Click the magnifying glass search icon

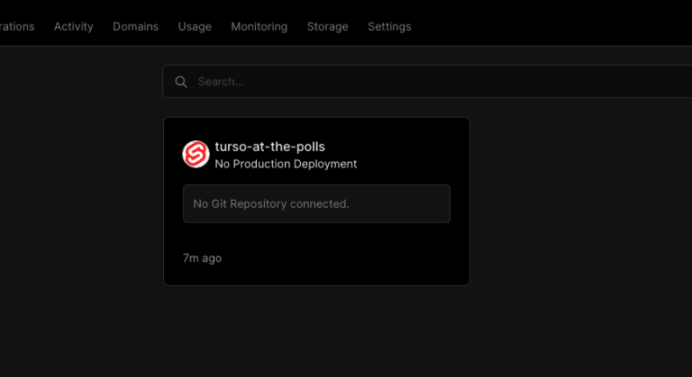pos(181,82)
